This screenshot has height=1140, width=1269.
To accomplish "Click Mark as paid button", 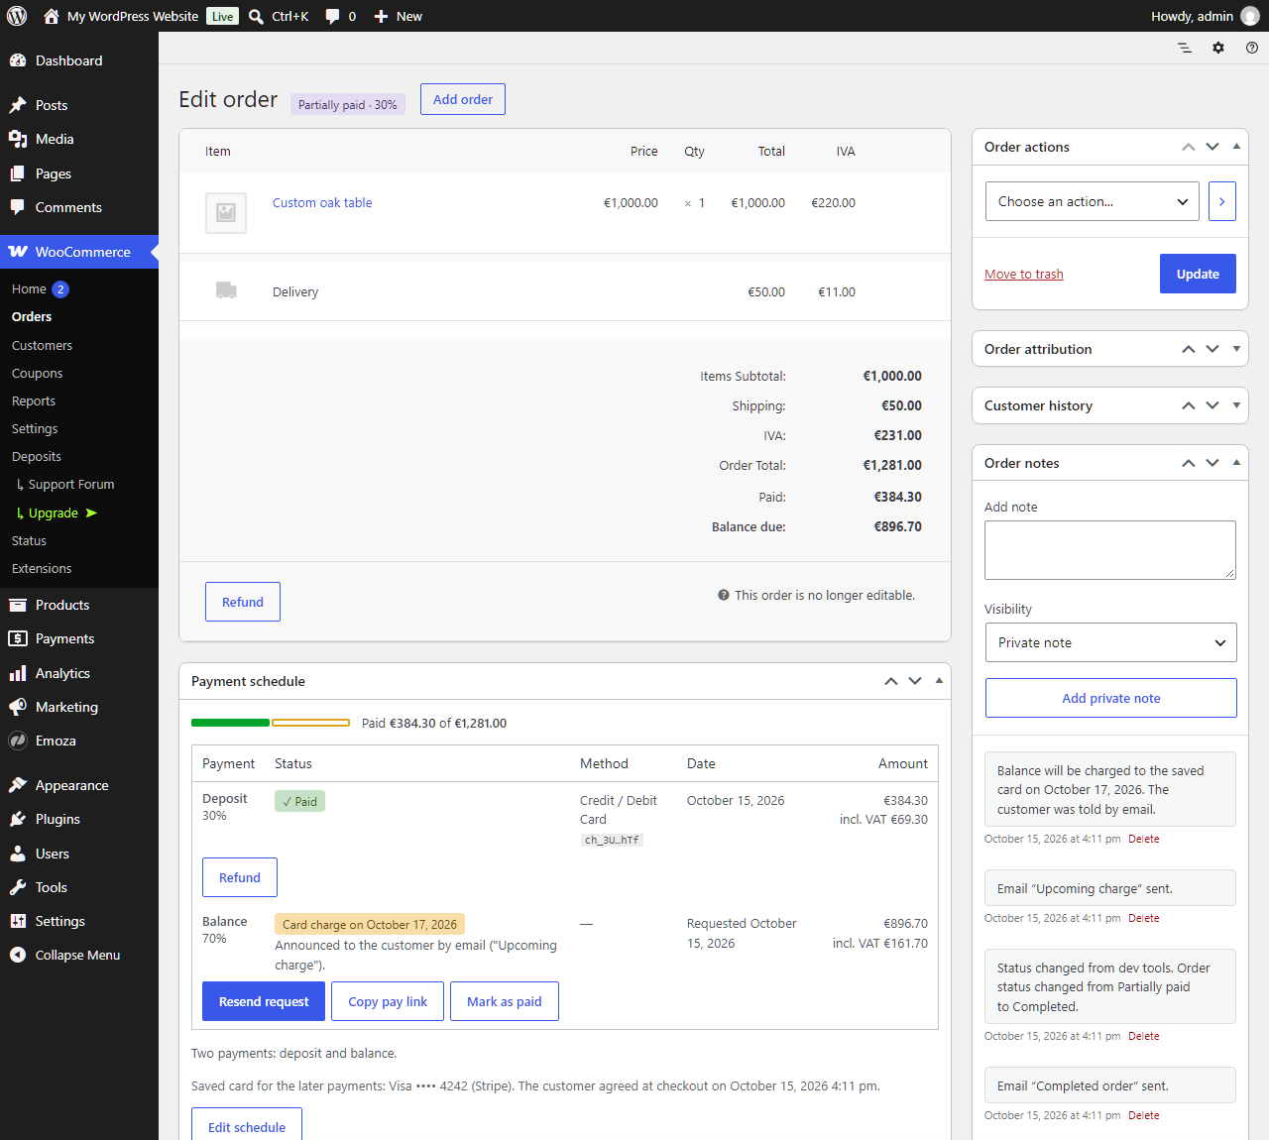I will 505,1001.
